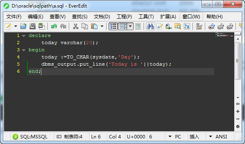The height and width of the screenshot is (144, 245).
Task: Zoom out with the minus button
Action: pyautogui.click(x=238, y=119)
